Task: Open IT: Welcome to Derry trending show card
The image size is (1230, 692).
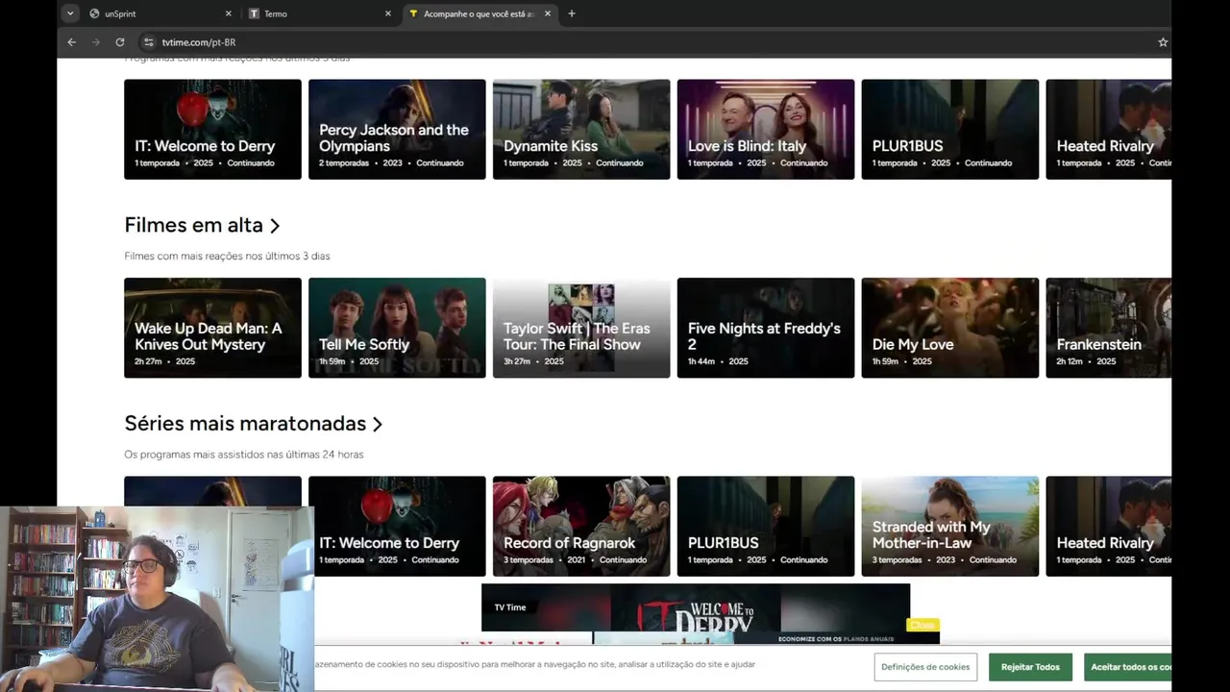Action: pos(212,129)
